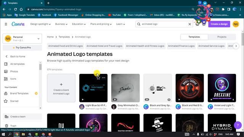Open Brand Templates in the sidebar
The image size is (244, 137).
19,93
